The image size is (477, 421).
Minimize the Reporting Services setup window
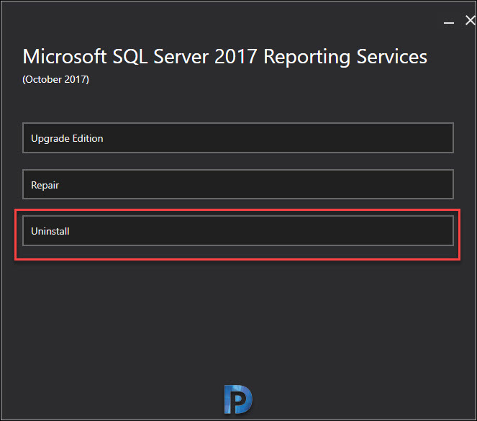(449, 22)
